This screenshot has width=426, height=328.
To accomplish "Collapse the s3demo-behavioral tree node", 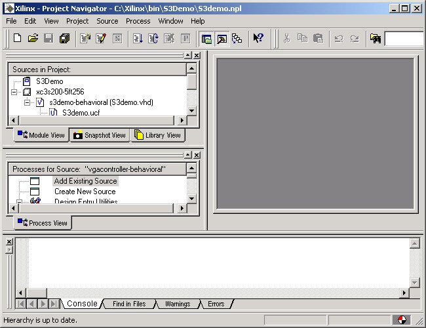I will point(27,102).
